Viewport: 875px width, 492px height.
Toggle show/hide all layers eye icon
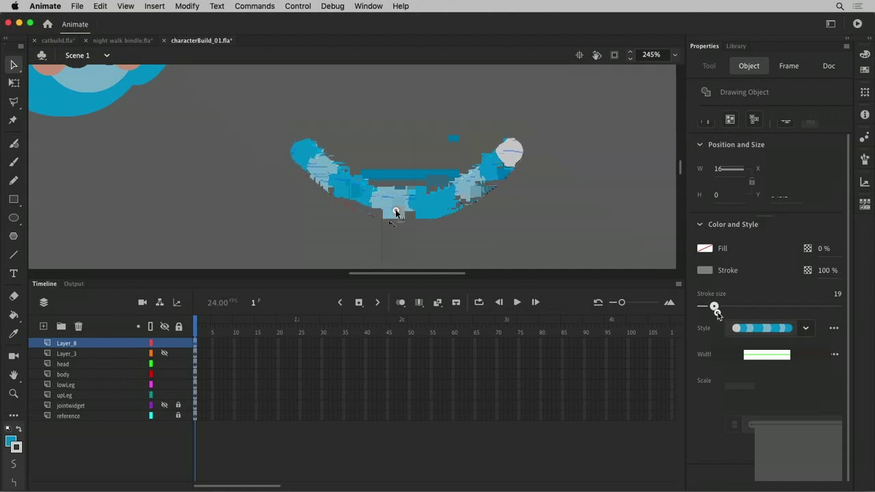pyautogui.click(x=164, y=327)
